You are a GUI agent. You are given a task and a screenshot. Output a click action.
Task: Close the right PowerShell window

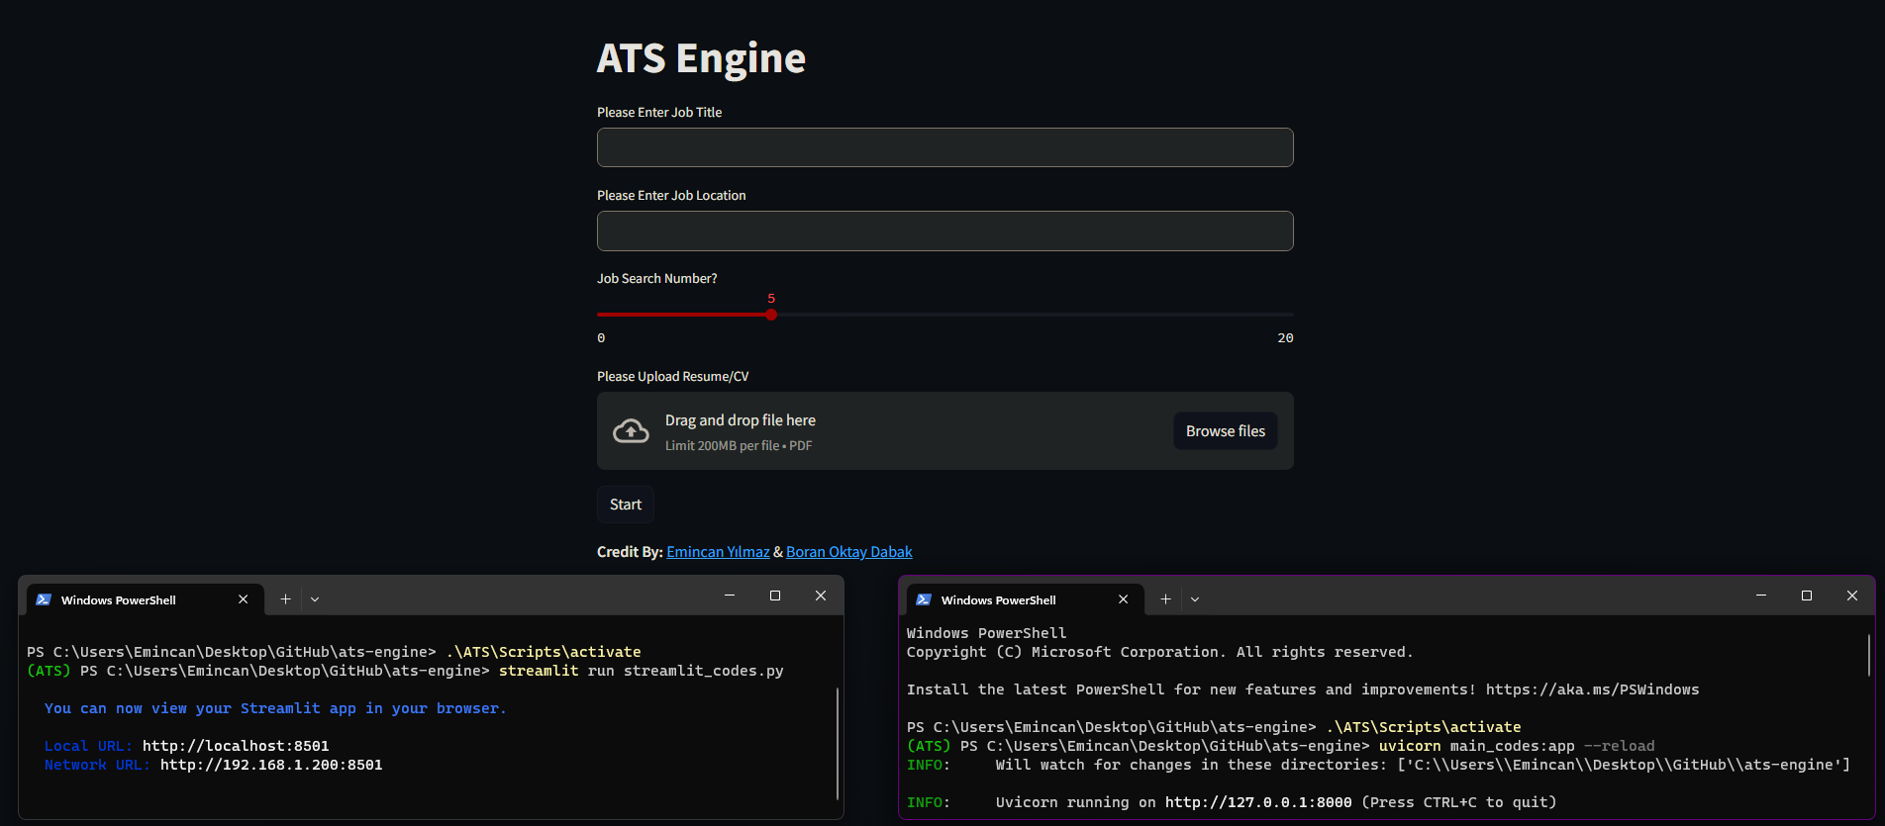click(1852, 596)
